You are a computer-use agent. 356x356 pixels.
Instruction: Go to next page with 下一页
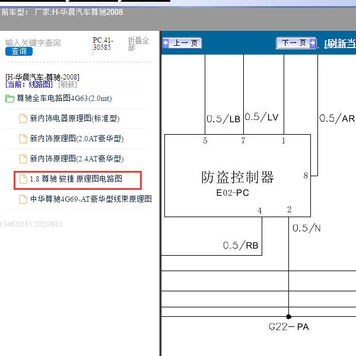click(x=296, y=43)
